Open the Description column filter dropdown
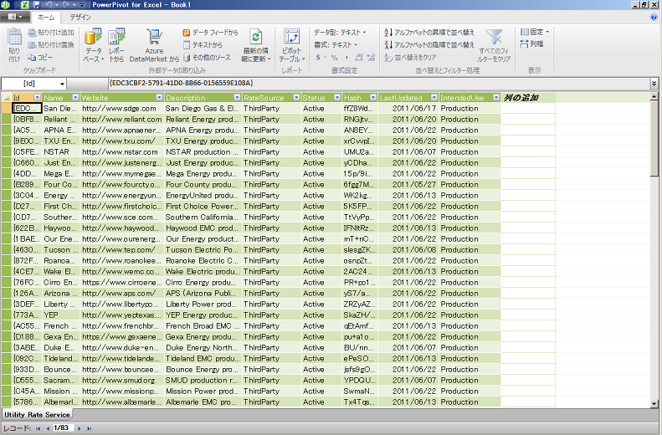Viewport: 662px width, 435px height. click(x=237, y=98)
